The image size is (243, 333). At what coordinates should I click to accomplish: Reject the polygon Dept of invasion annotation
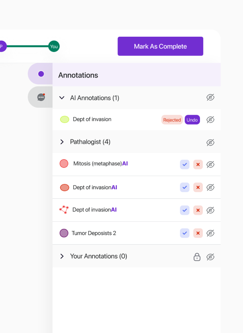coord(198,210)
